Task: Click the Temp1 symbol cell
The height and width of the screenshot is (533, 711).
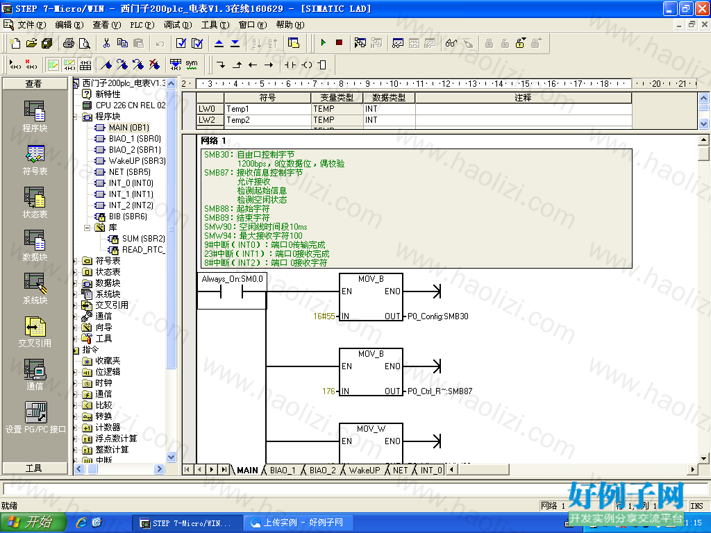Action: pyautogui.click(x=267, y=109)
